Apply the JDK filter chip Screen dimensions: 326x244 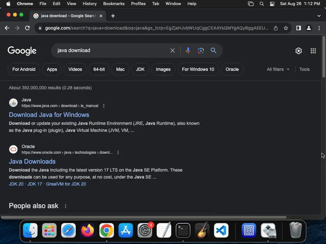pyautogui.click(x=140, y=69)
